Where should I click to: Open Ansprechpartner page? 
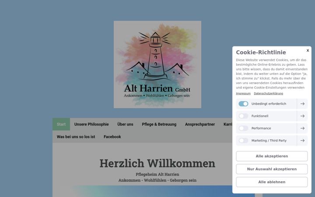(x=200, y=124)
